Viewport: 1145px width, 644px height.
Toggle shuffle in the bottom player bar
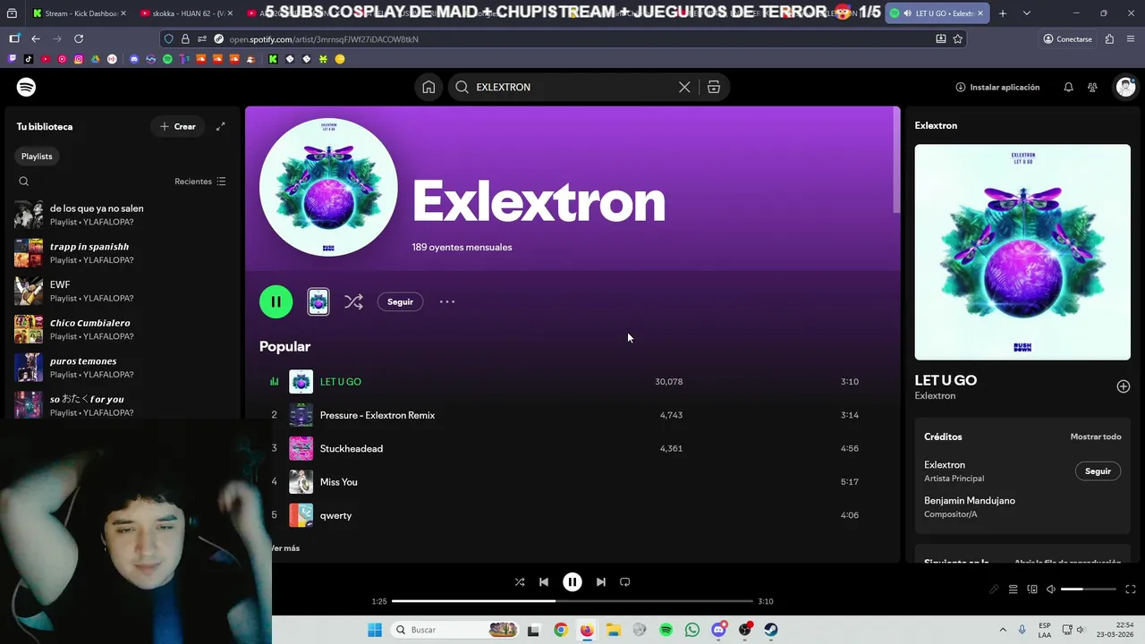pyautogui.click(x=520, y=582)
